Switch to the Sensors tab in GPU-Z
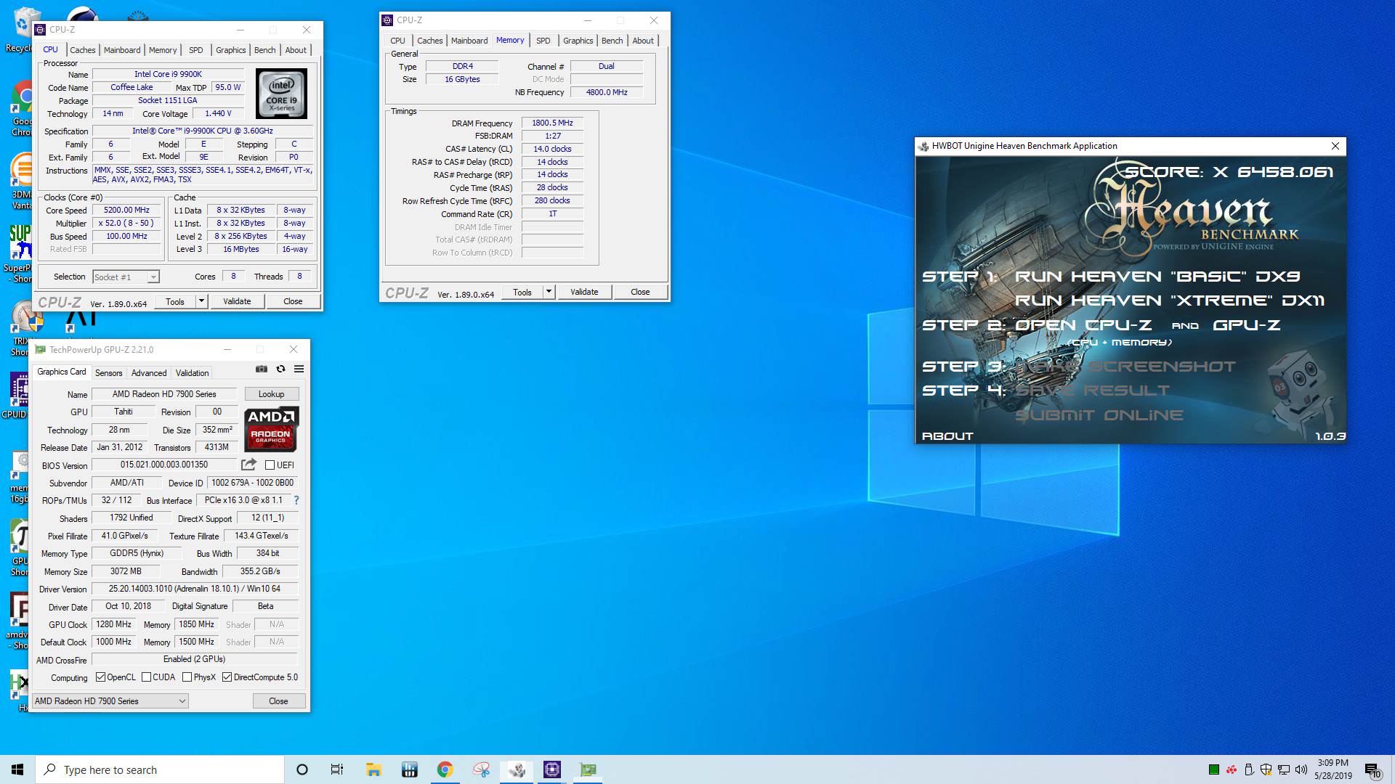The width and height of the screenshot is (1395, 784). click(x=108, y=372)
